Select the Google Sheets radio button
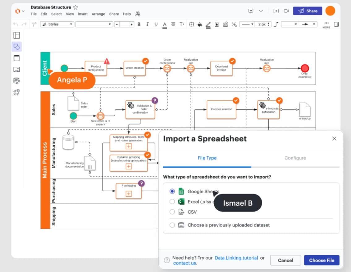Viewport: 351px width, 272px height. click(x=172, y=191)
